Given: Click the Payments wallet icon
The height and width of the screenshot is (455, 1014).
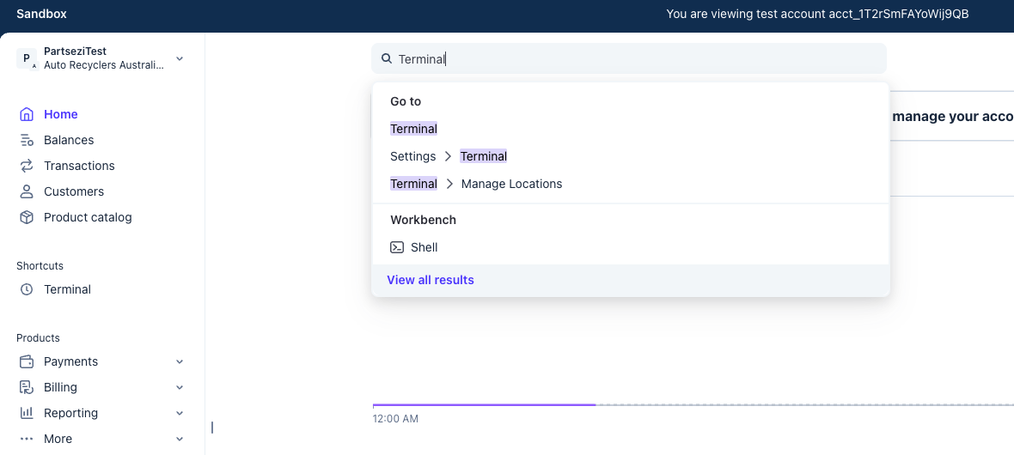Looking at the screenshot, I should click(27, 361).
